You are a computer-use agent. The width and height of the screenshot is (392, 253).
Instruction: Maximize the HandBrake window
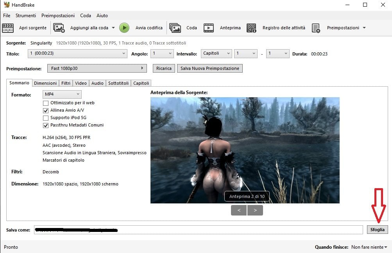pyautogui.click(x=365, y=5)
